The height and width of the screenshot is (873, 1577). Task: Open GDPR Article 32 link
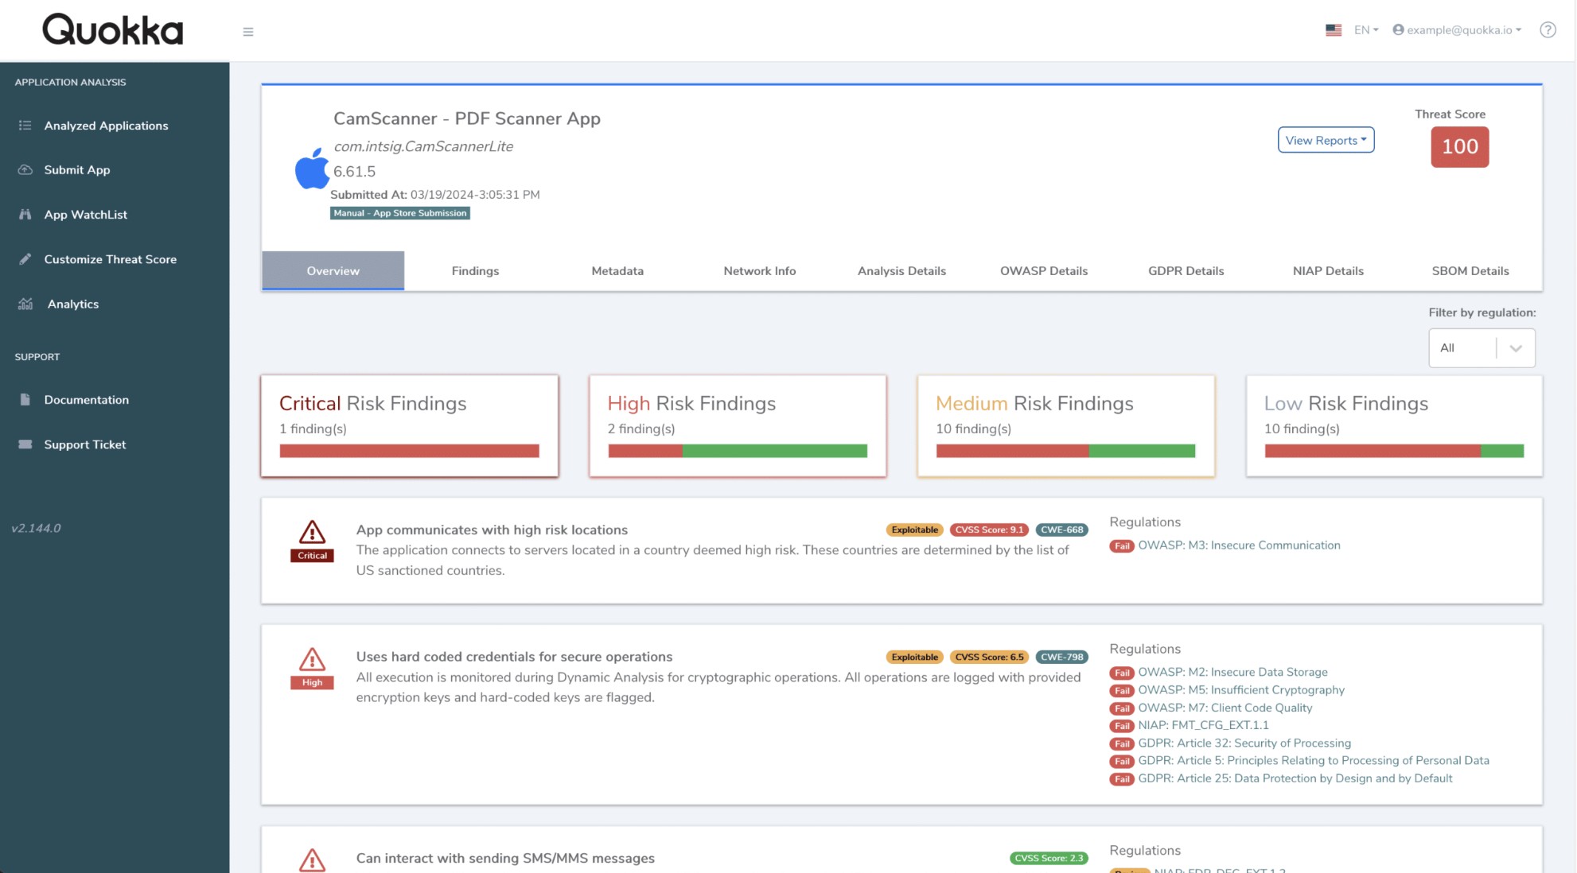click(x=1244, y=743)
